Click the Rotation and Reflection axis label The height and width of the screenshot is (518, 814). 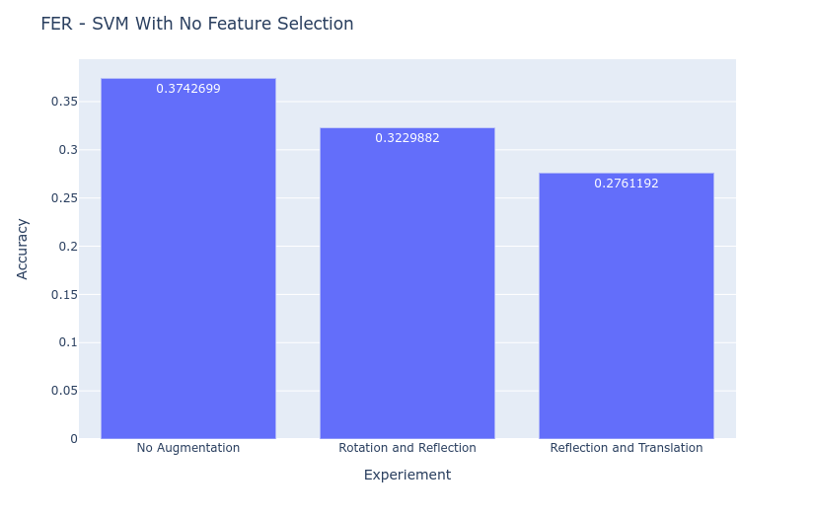407,448
